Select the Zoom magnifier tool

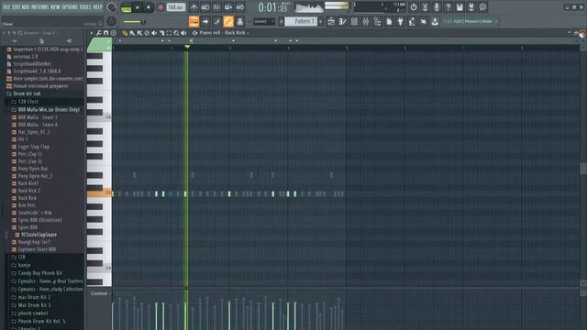(176, 33)
